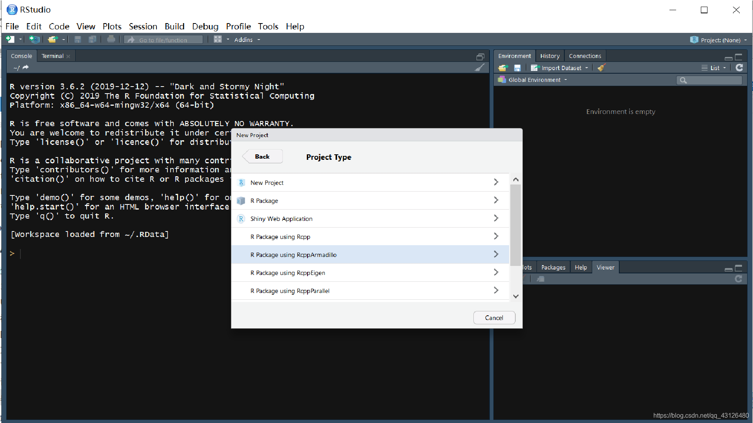The width and height of the screenshot is (753, 423).
Task: Switch to the Help tab
Action: (x=581, y=267)
